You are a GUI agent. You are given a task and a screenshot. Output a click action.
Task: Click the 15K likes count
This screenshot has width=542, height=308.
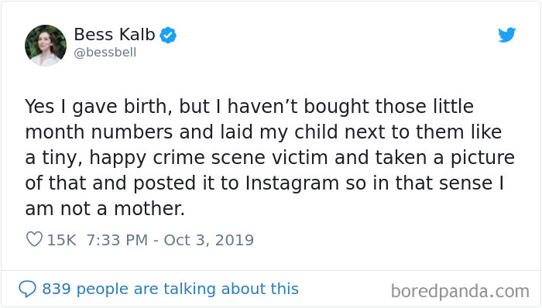(x=61, y=240)
